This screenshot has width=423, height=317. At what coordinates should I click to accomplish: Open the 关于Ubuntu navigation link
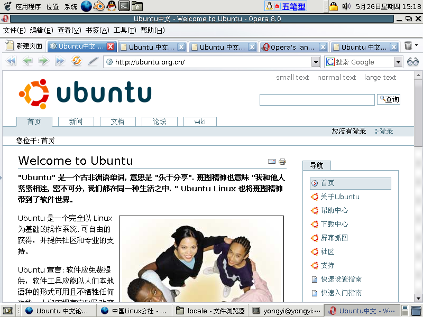click(340, 197)
